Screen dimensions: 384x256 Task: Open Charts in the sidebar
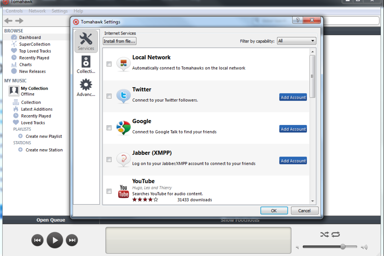click(26, 65)
